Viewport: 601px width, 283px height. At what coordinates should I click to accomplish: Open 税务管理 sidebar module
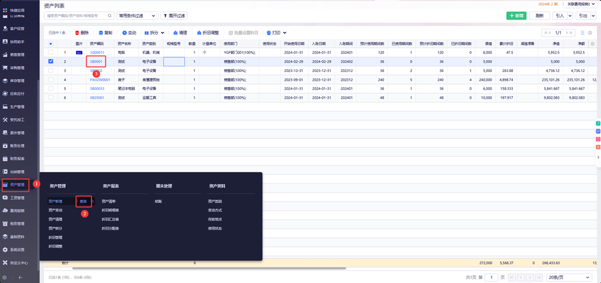[x=14, y=224]
